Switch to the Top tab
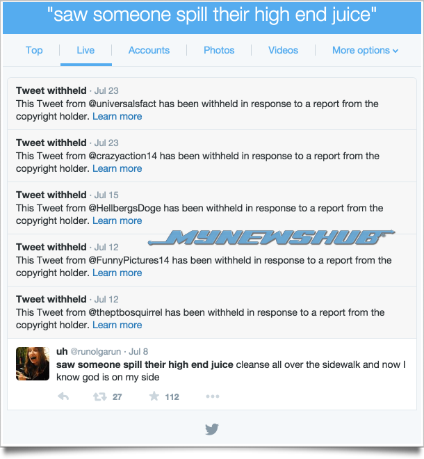424x459 pixels. [34, 50]
